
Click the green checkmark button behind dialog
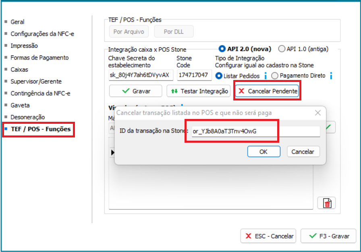pos(330,127)
